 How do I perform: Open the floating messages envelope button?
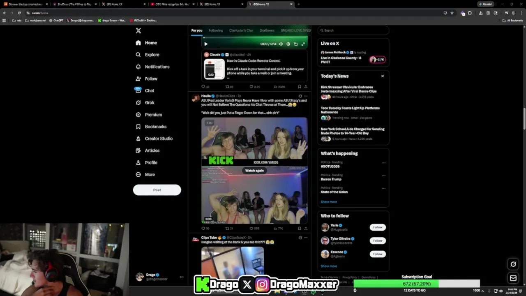click(x=513, y=278)
